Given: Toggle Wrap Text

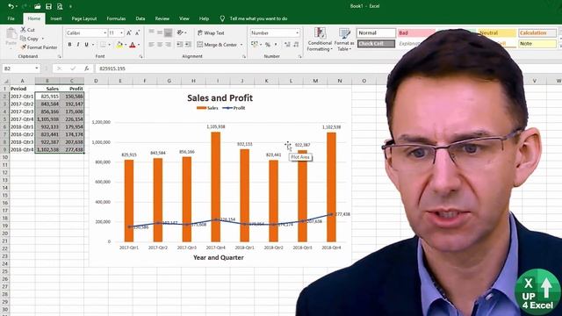Looking at the screenshot, I should click(x=211, y=32).
